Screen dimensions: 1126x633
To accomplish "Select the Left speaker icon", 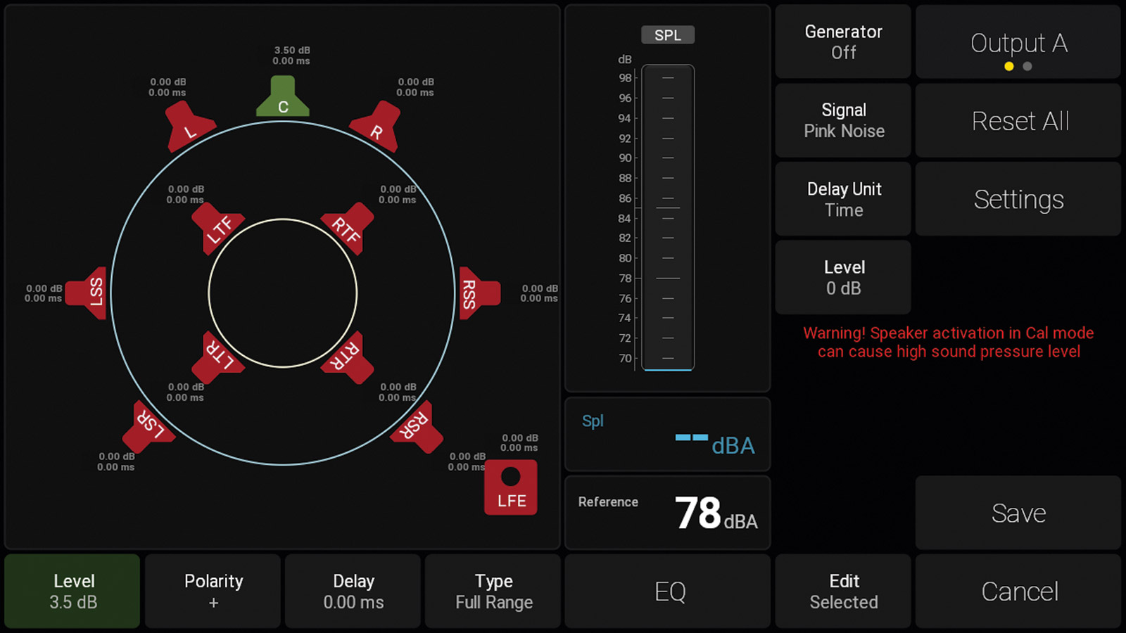I will [x=187, y=127].
